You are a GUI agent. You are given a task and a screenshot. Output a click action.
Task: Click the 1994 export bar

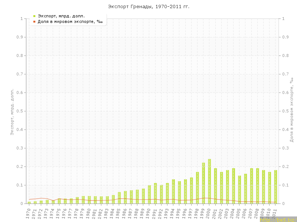(173, 191)
